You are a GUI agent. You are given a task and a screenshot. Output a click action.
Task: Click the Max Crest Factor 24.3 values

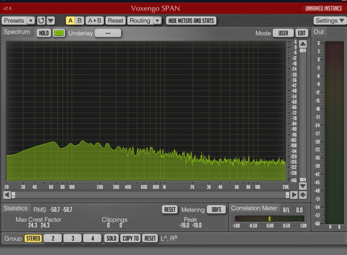tap(39, 226)
